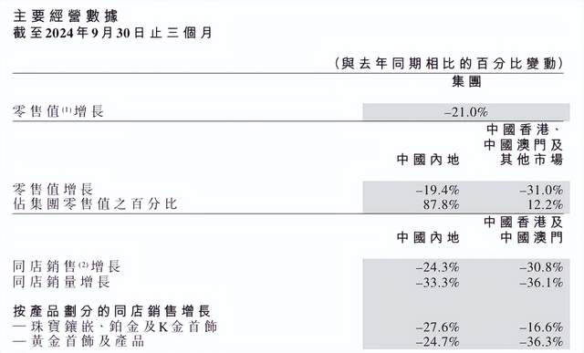
Task: Select the date line 截至2024年9月30日止三個月
Action: (x=112, y=33)
